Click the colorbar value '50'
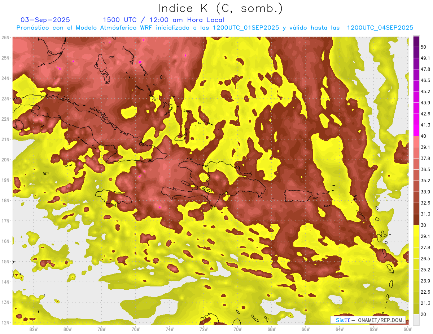433x334 pixels. (424, 47)
